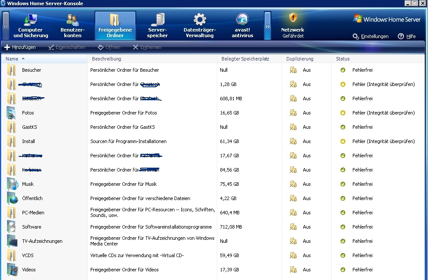Screen dimensions: 428x280
Task: Sort by the Name column header
Action: 44,59
